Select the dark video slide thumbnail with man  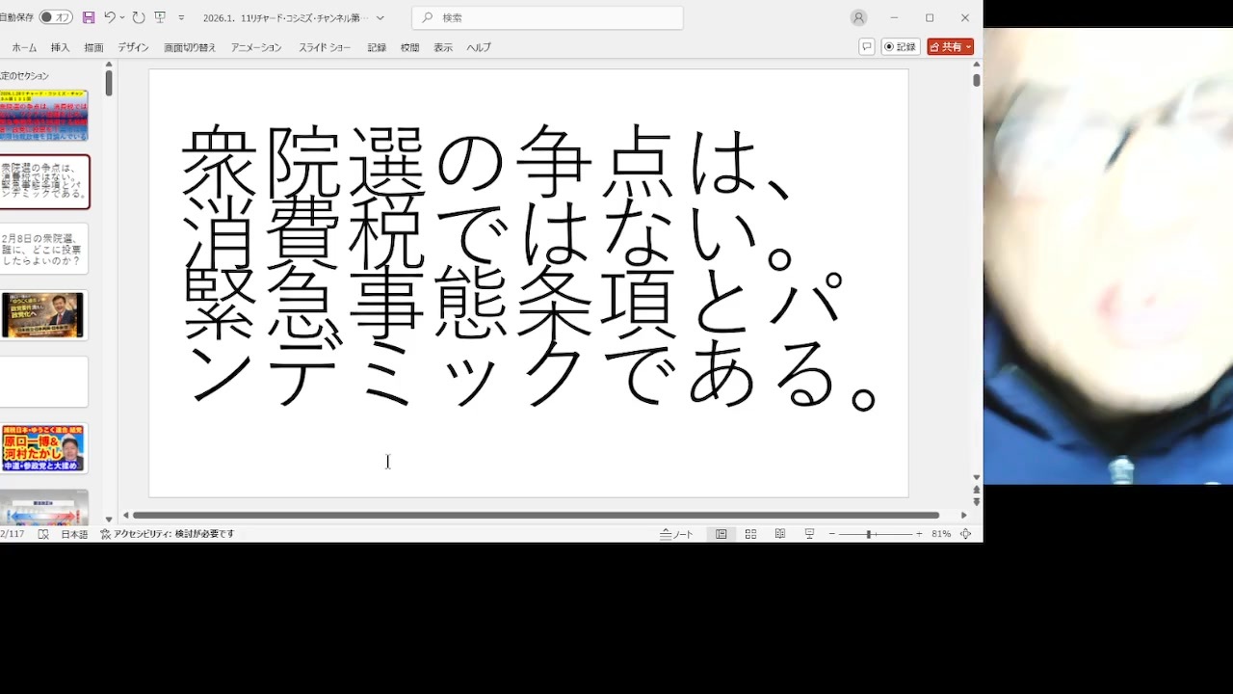click(44, 315)
